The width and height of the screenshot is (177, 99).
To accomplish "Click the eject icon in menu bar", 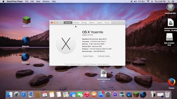I will point(152,1).
